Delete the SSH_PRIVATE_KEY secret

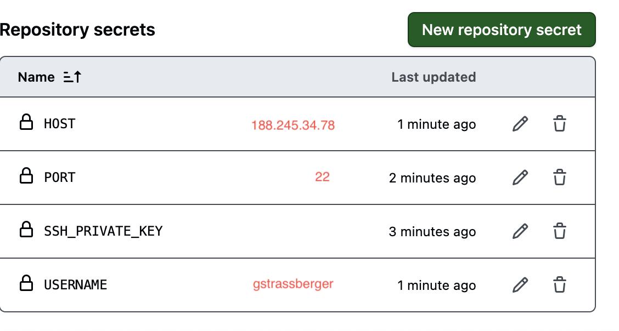pyautogui.click(x=560, y=231)
